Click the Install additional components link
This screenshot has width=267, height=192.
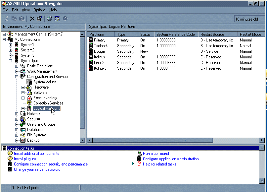[36, 154]
